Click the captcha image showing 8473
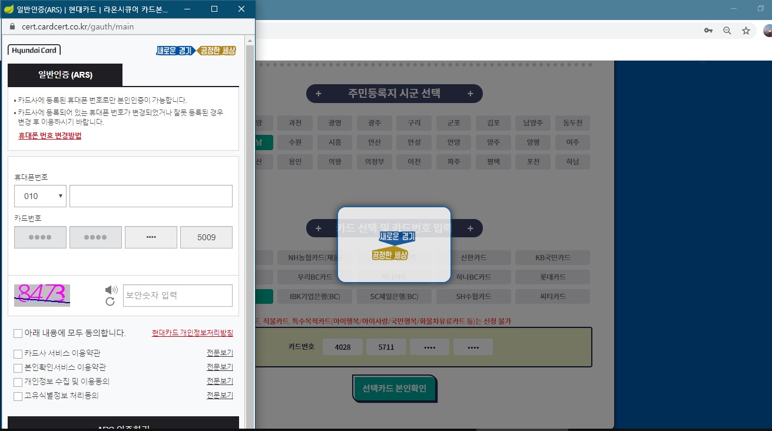 [x=42, y=295]
